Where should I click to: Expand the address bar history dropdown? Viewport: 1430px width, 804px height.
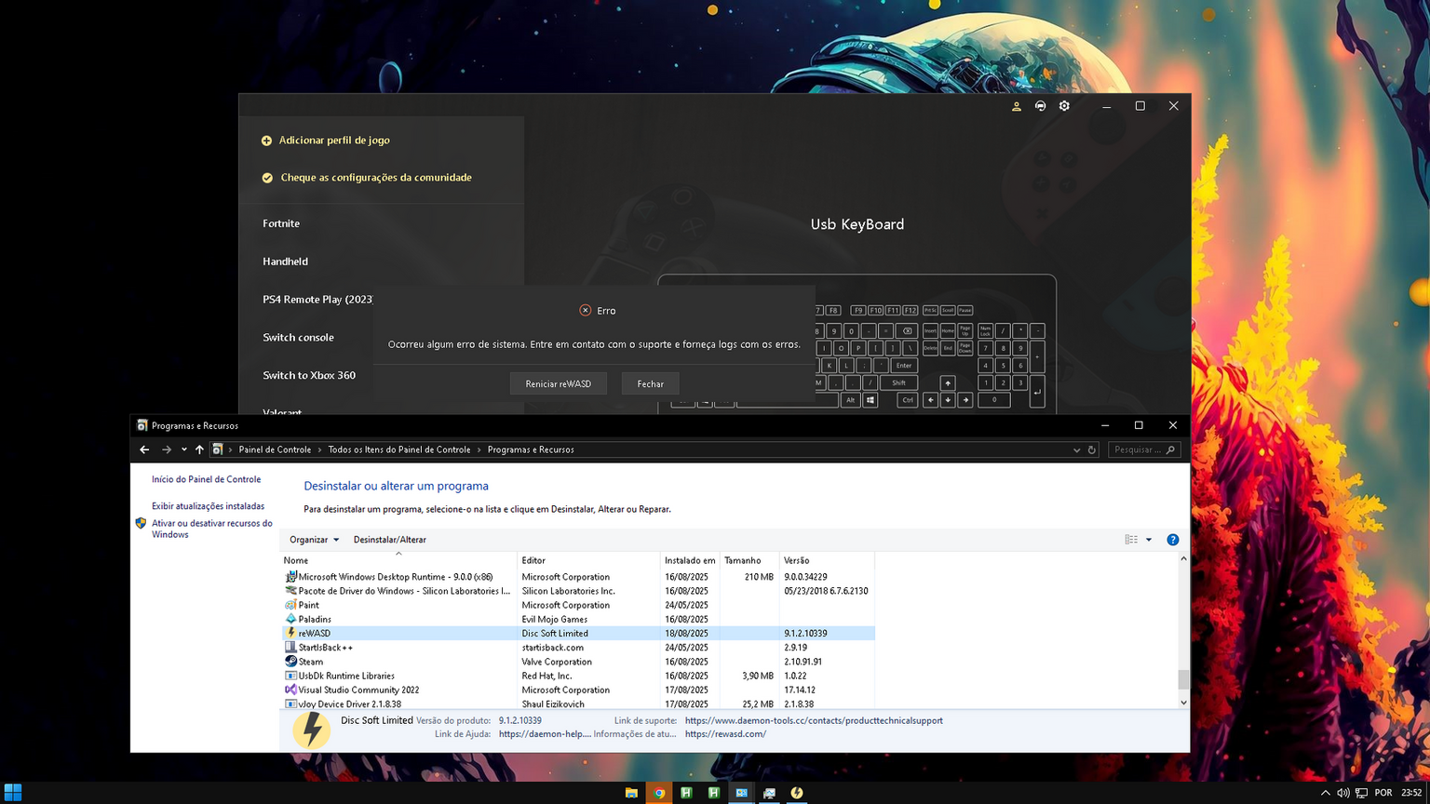point(1077,449)
